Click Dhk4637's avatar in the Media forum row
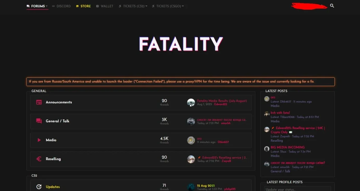Viewport: 360px width, 191px height. pyautogui.click(x=191, y=140)
